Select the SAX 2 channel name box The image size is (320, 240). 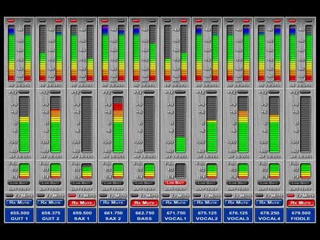[113, 216]
